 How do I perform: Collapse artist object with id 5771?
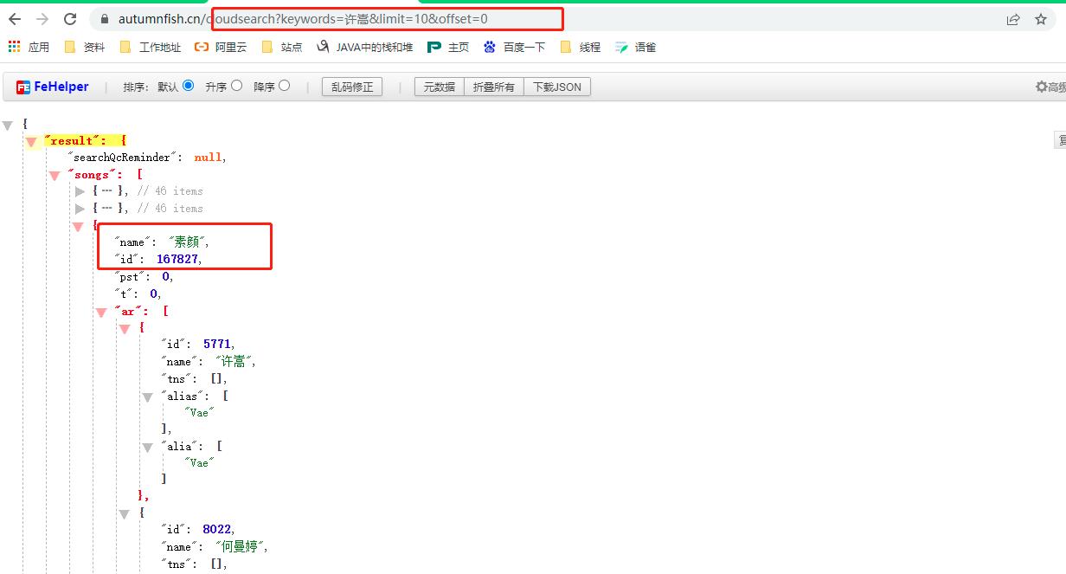click(125, 329)
